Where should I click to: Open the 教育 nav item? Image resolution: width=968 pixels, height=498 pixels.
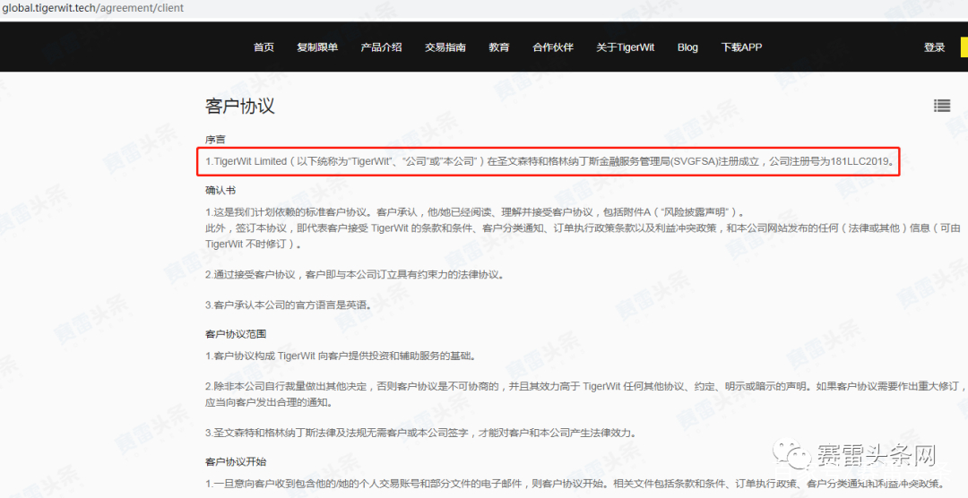499,47
